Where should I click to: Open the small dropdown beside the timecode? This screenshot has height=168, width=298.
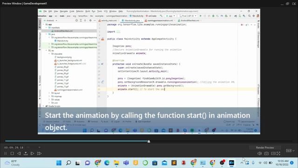(39, 147)
